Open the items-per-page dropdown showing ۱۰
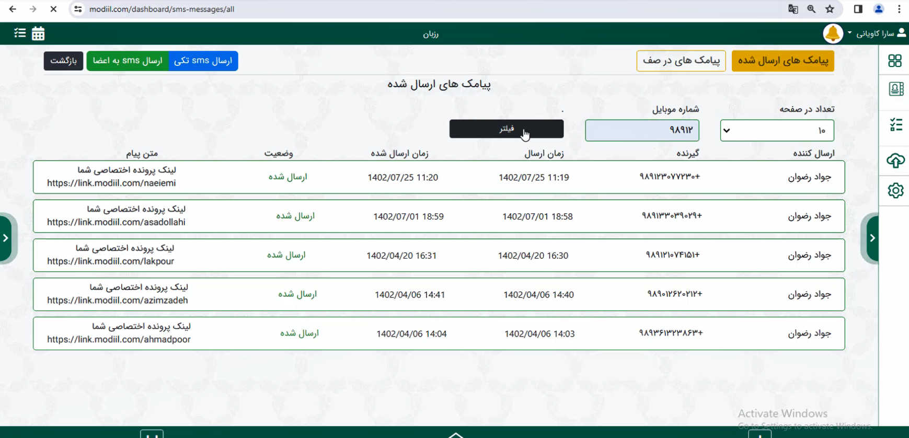The image size is (909, 438). coord(777,131)
